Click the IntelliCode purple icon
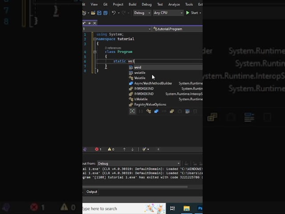The width and height of the screenshot is (285, 214). [85, 149]
